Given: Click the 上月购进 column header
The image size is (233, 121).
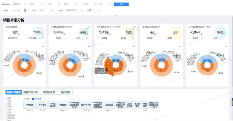Looking at the screenshot, I should (x=109, y=105).
